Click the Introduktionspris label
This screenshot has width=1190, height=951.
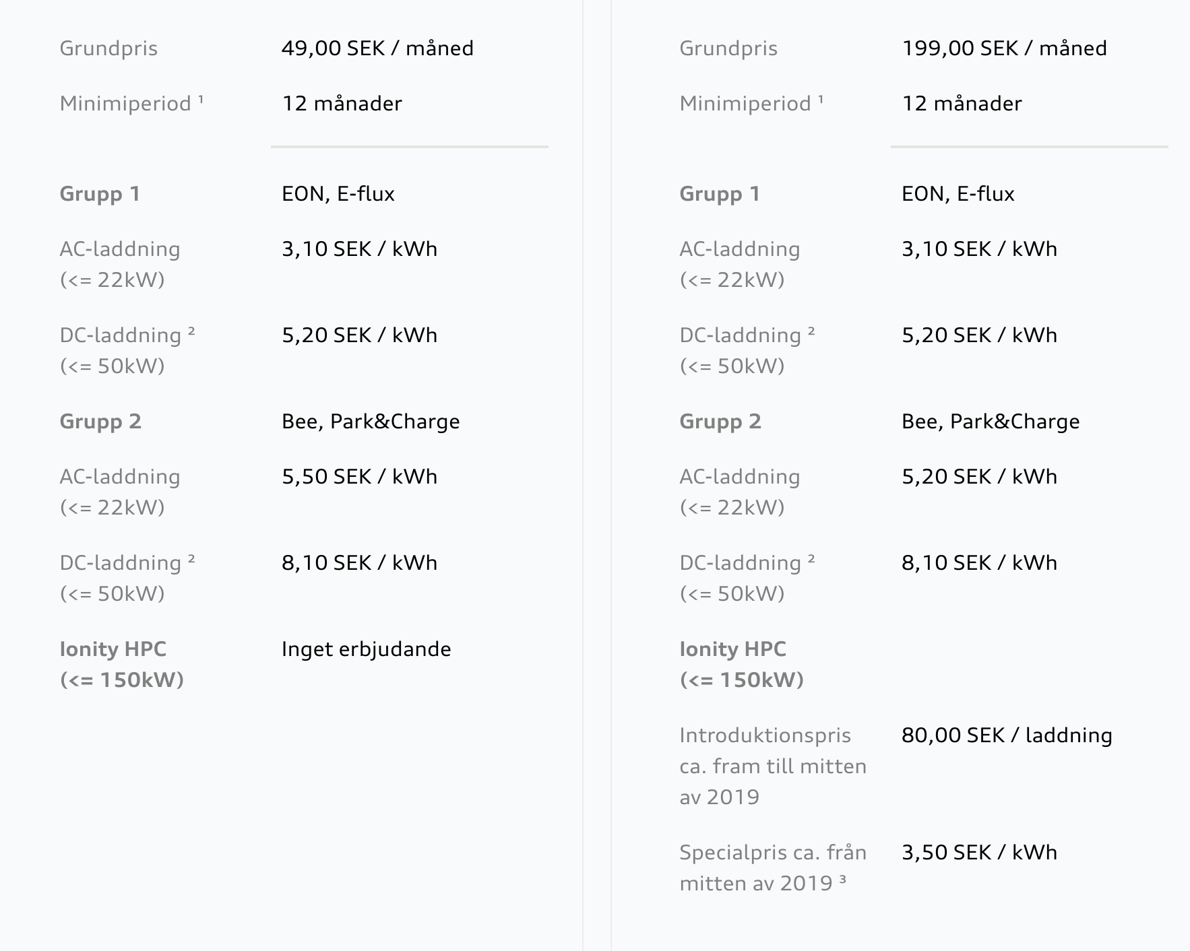[x=765, y=735]
